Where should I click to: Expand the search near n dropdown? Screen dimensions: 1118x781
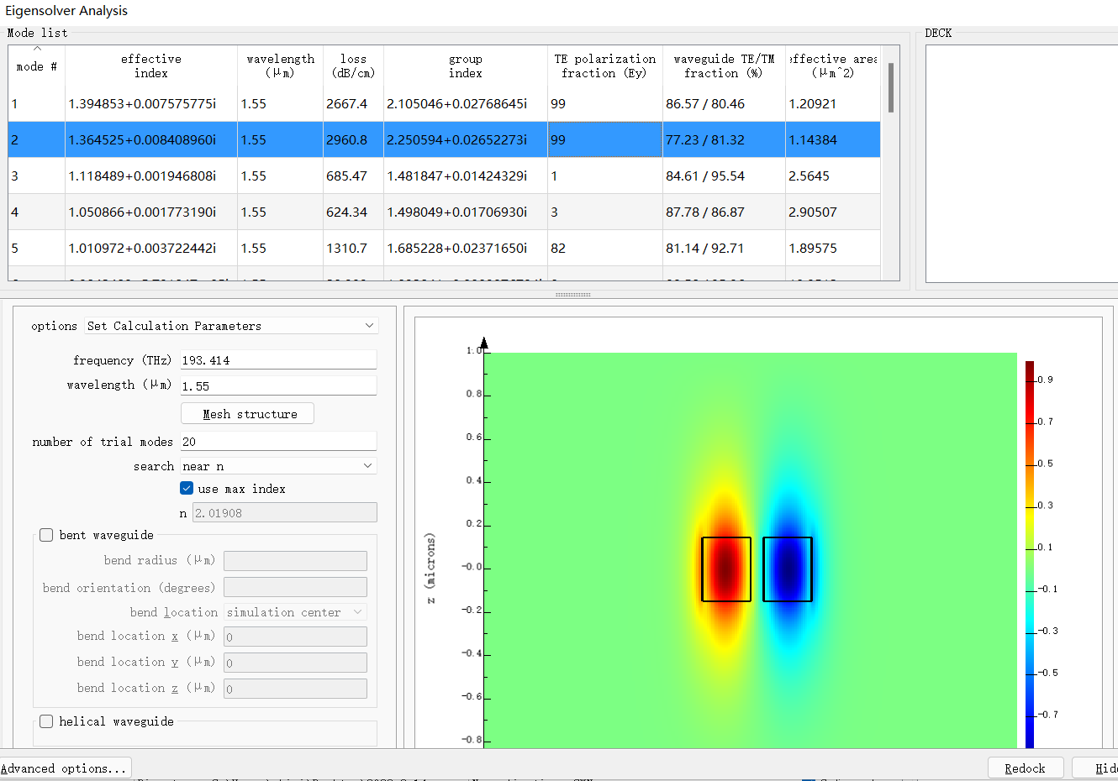278,466
